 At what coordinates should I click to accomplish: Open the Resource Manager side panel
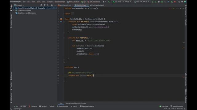11,21
